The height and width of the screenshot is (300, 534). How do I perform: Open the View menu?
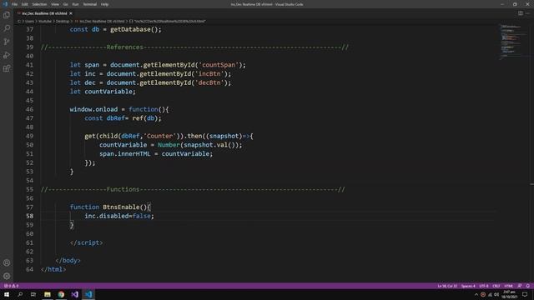point(55,4)
